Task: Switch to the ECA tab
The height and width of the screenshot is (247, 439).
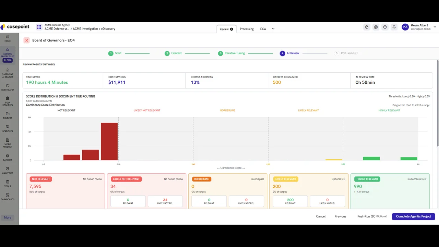Action: pos(263,29)
